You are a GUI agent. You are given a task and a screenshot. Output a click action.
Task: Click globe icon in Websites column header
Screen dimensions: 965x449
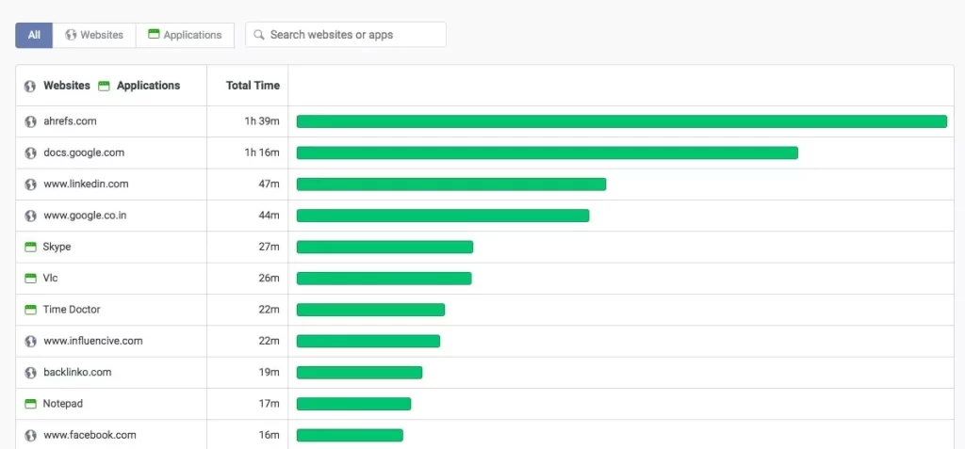tap(30, 86)
